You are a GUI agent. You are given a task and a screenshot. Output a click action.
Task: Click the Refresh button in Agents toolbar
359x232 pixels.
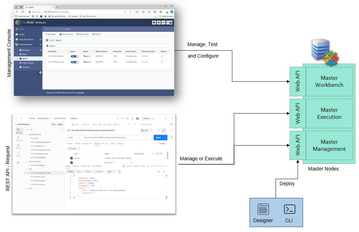(97, 34)
